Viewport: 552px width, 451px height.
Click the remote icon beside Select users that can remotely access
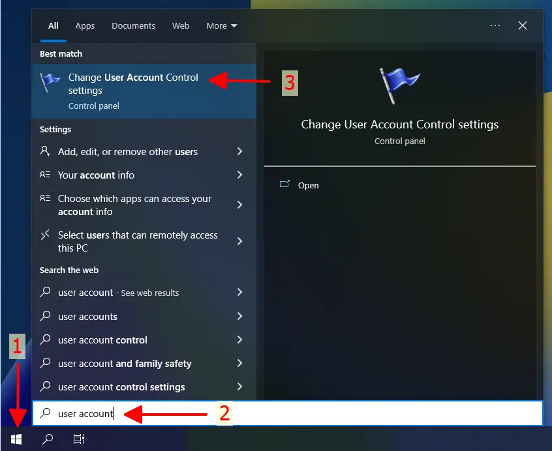45,235
